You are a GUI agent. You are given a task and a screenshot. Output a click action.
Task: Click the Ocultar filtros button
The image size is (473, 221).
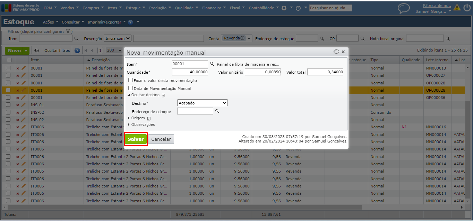57,50
